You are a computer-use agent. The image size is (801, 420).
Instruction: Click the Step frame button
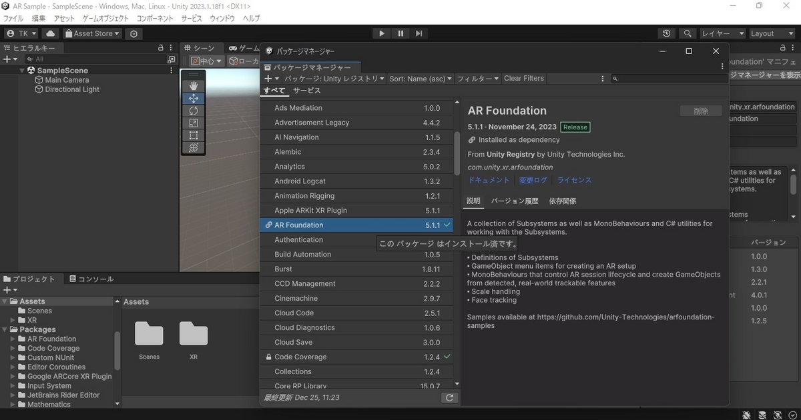[x=419, y=33]
